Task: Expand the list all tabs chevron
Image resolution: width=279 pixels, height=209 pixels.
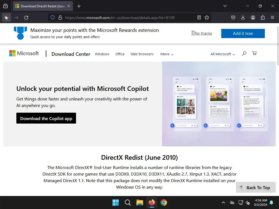Action: coord(225,6)
